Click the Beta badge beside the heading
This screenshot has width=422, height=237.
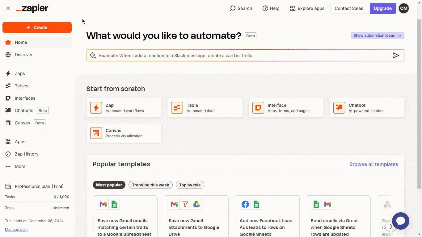(x=251, y=36)
